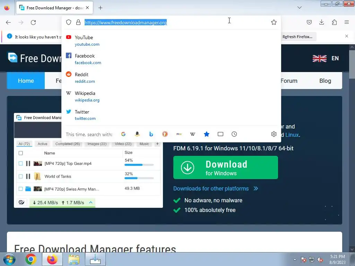Select the Reddit suggestion
The height and width of the screenshot is (266, 355).
(x=171, y=78)
